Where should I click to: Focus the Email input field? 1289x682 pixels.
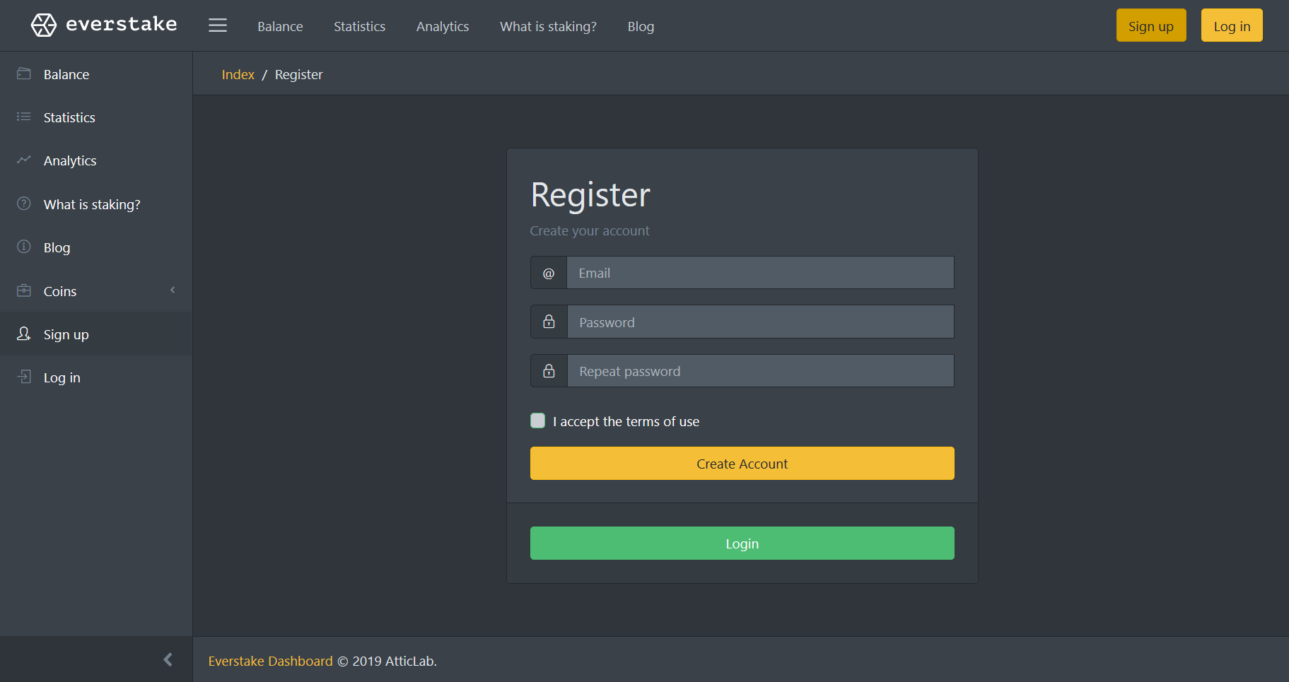click(x=760, y=273)
